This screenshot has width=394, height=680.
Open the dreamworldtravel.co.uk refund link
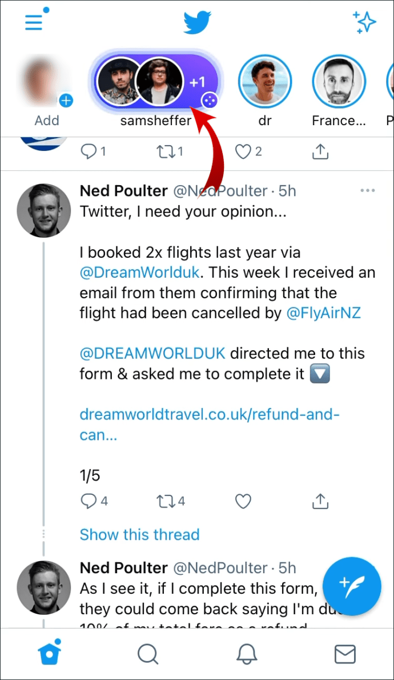(x=209, y=424)
